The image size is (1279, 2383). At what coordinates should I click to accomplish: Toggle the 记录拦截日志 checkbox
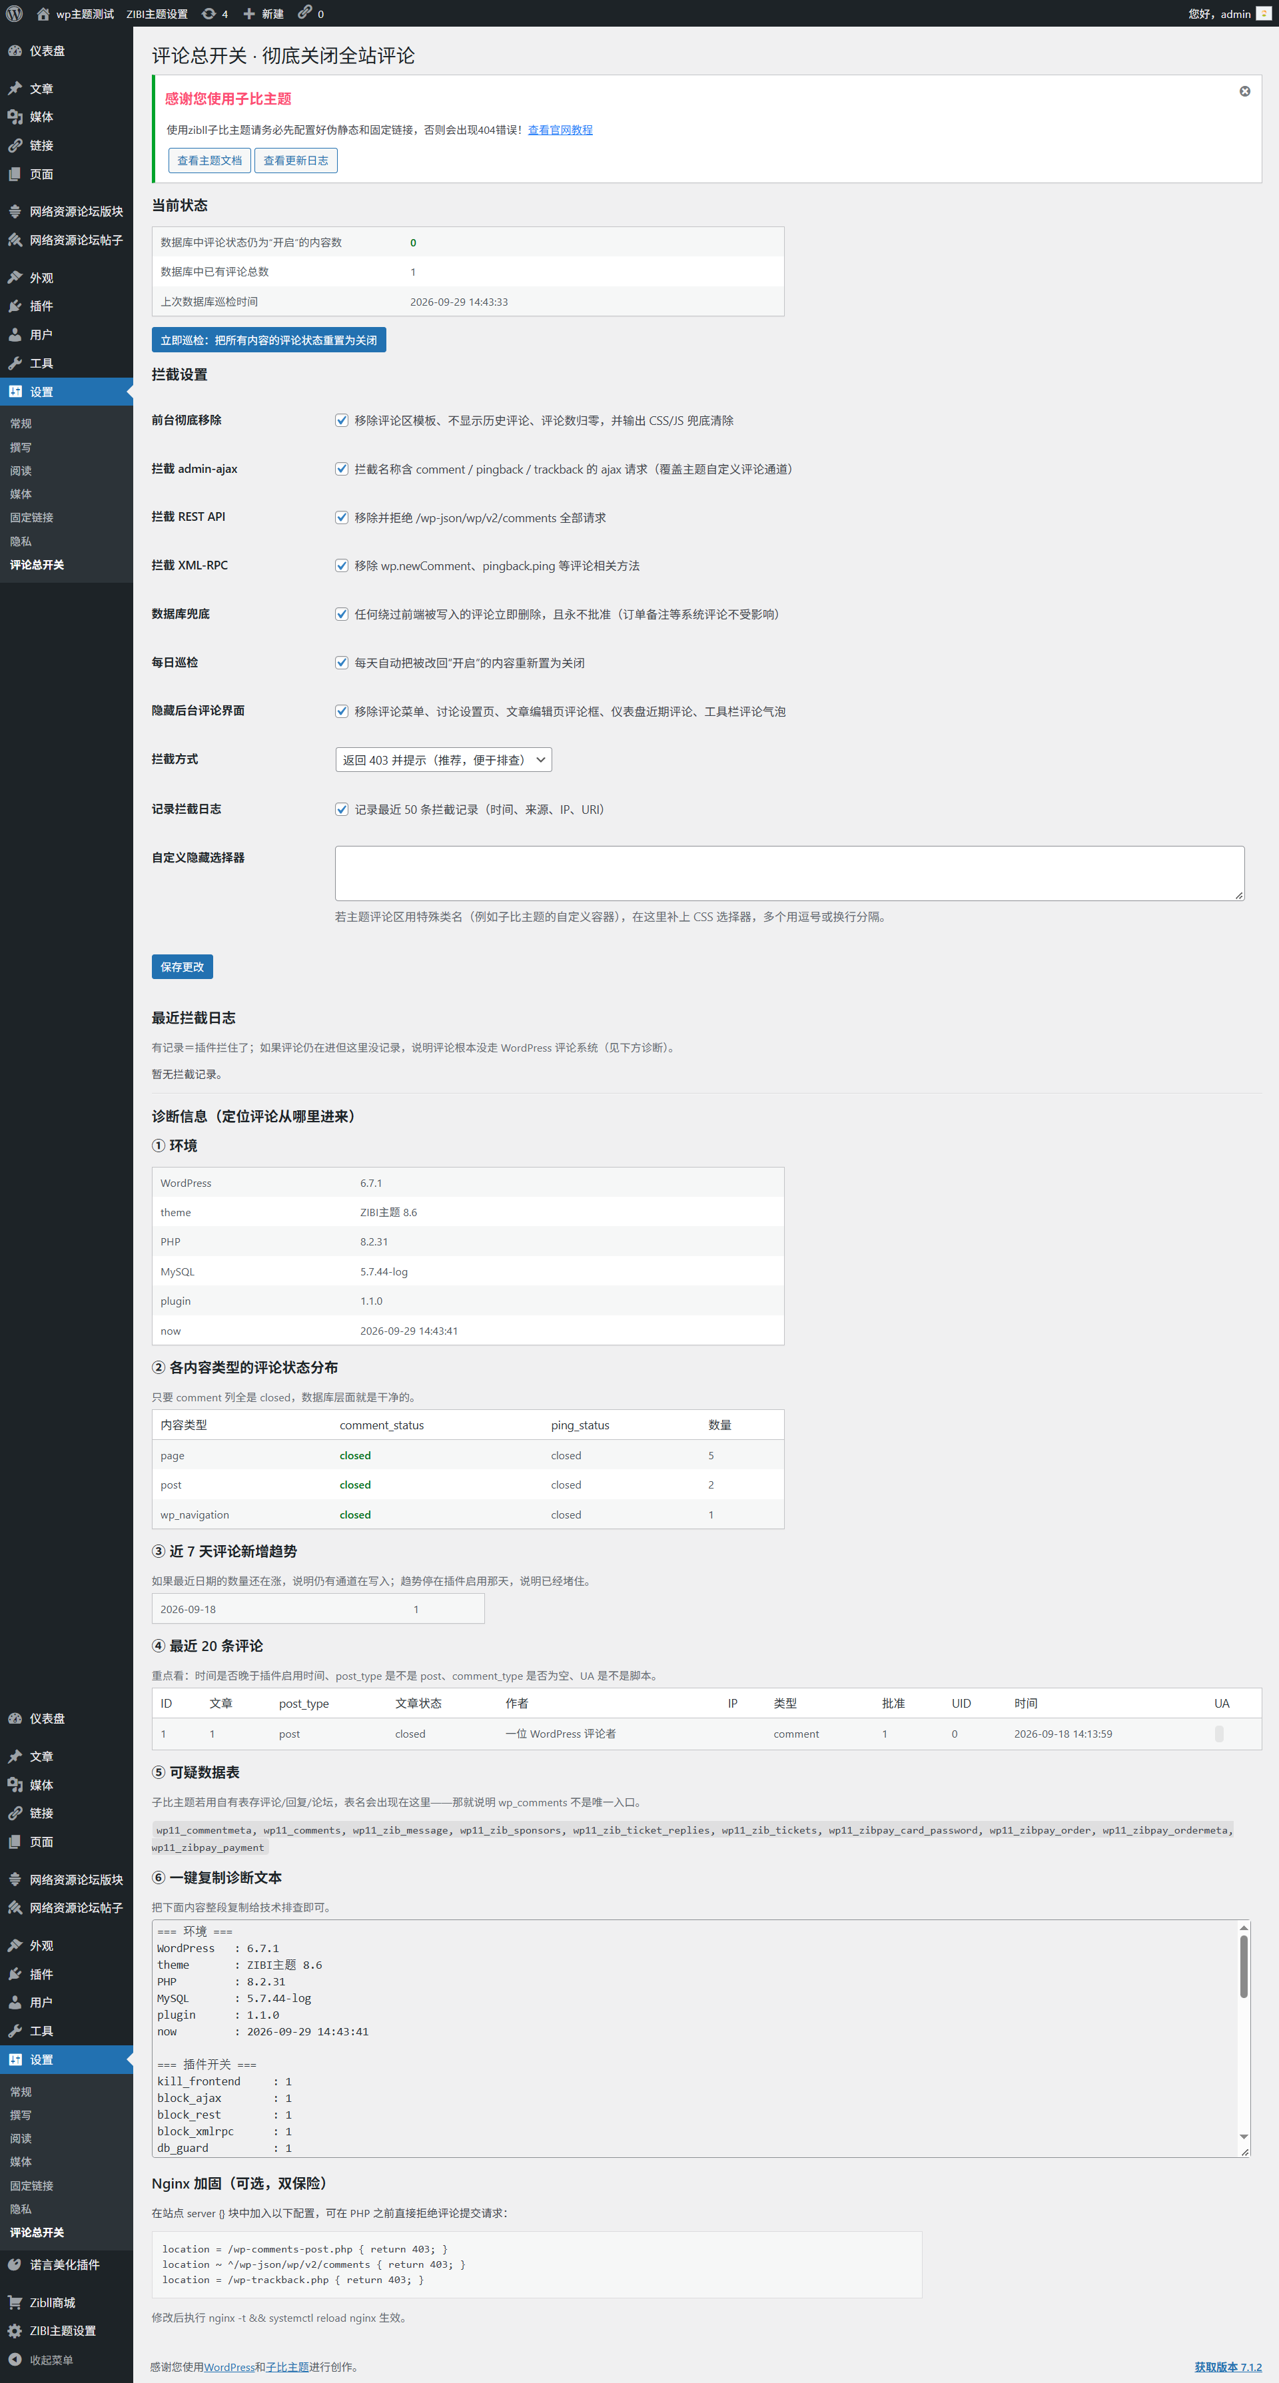coord(342,809)
